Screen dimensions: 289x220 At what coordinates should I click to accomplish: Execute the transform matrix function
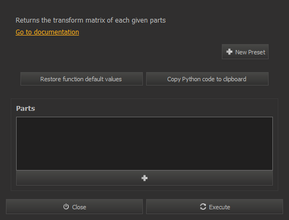coord(214,207)
